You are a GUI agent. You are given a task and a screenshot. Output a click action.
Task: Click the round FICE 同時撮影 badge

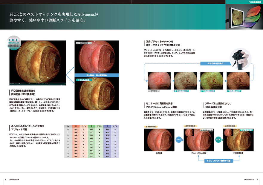point(14,43)
